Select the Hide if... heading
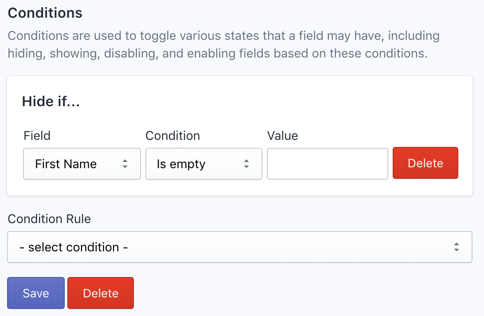This screenshot has width=484, height=316. 51,102
